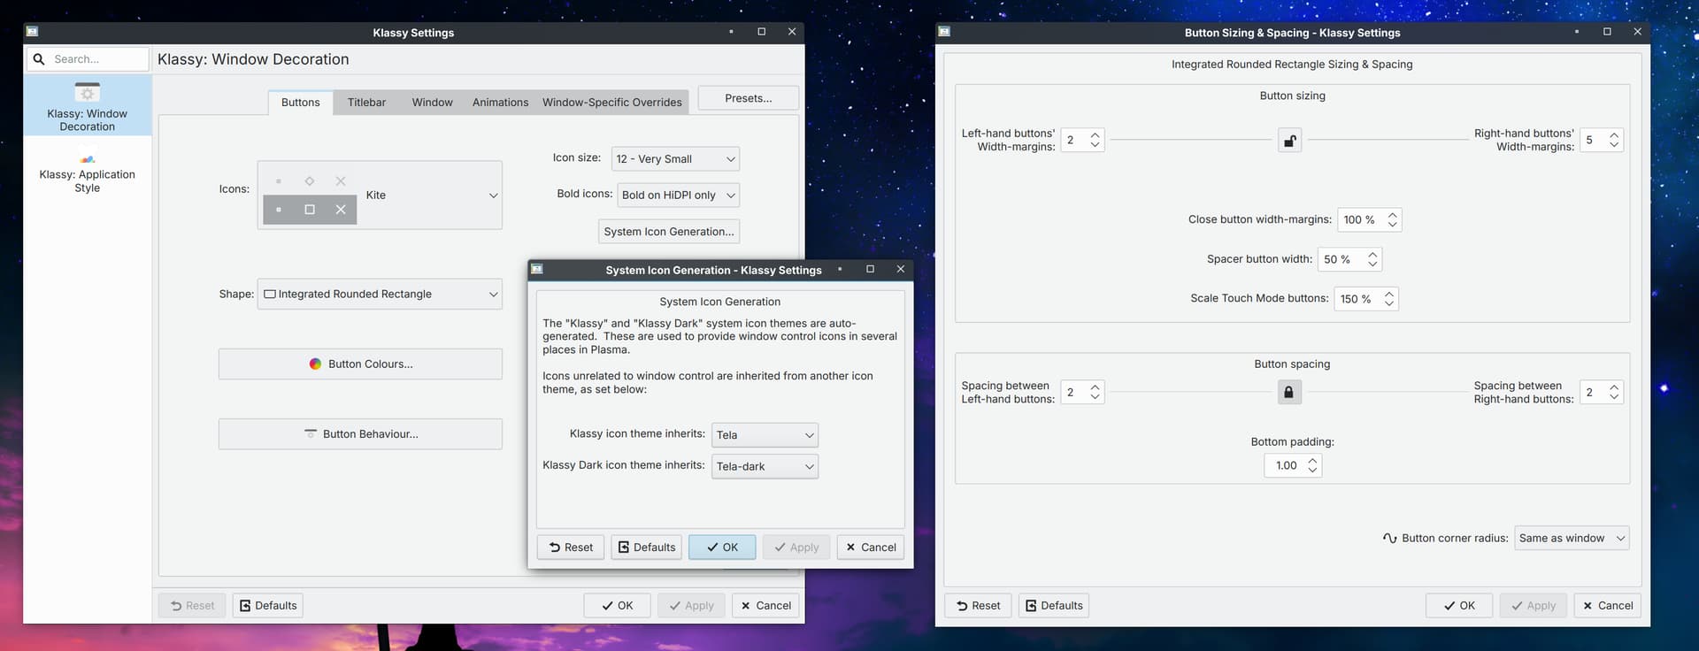Screen dimensions: 1699x651
Task: Click OK in Button Sizing & Spacing window
Action: click(x=1459, y=606)
